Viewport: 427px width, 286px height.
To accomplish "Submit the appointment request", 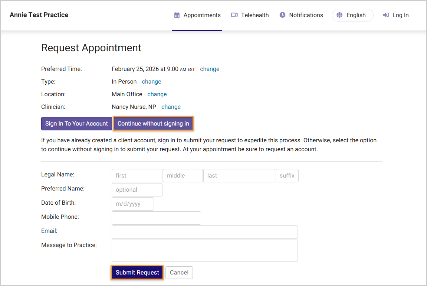I will coord(137,272).
